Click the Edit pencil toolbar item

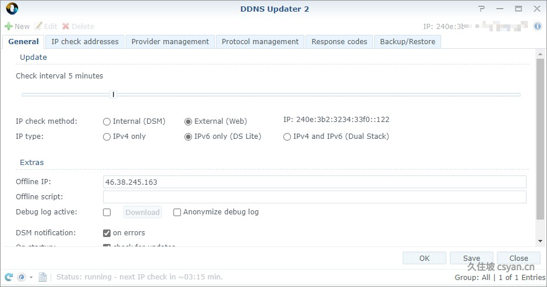tap(46, 27)
